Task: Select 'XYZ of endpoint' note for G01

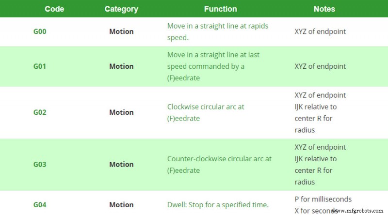Action: click(x=320, y=66)
